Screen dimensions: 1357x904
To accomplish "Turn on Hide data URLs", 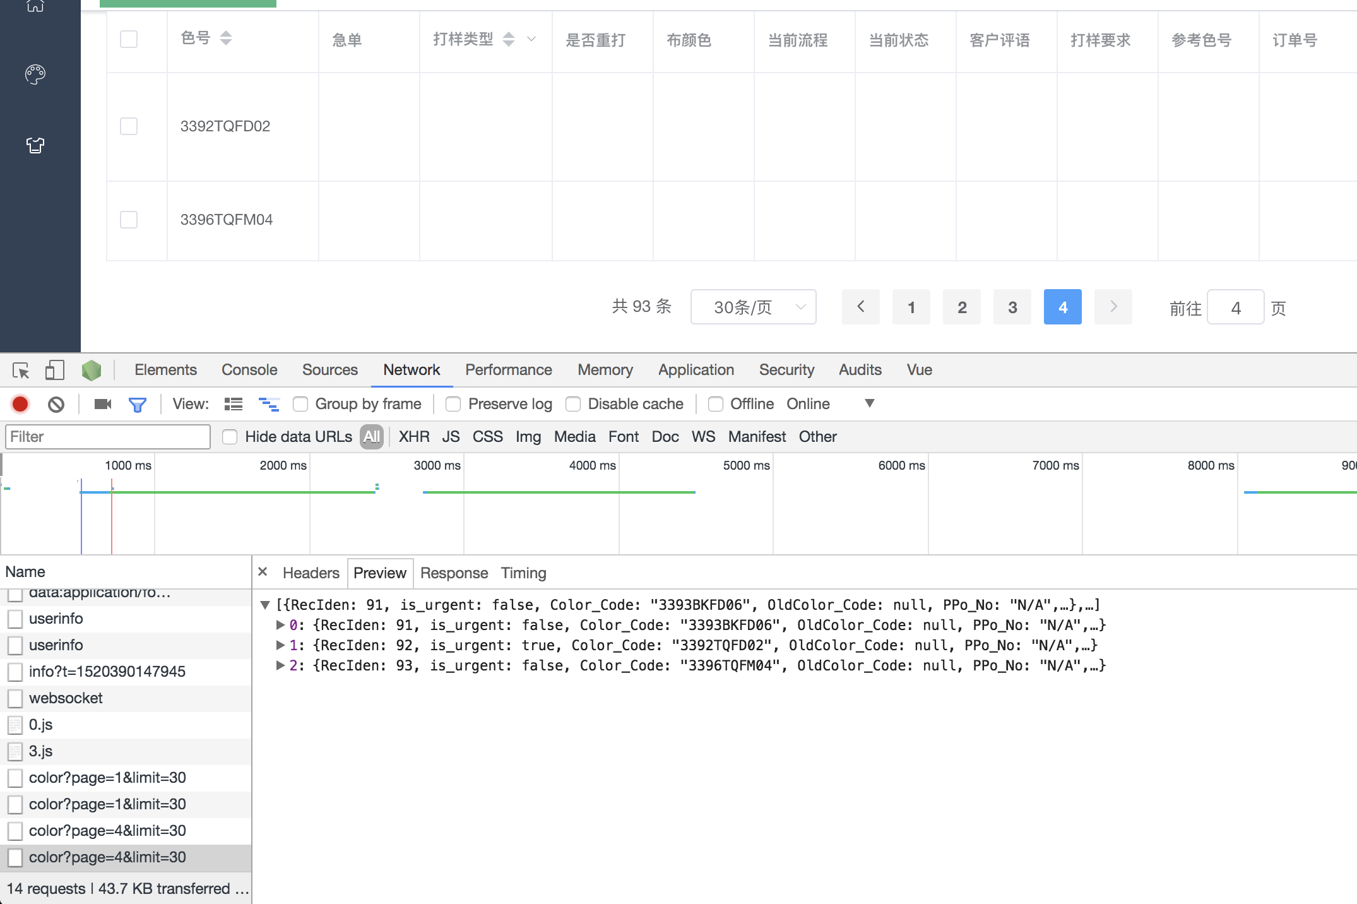I will [x=230, y=436].
